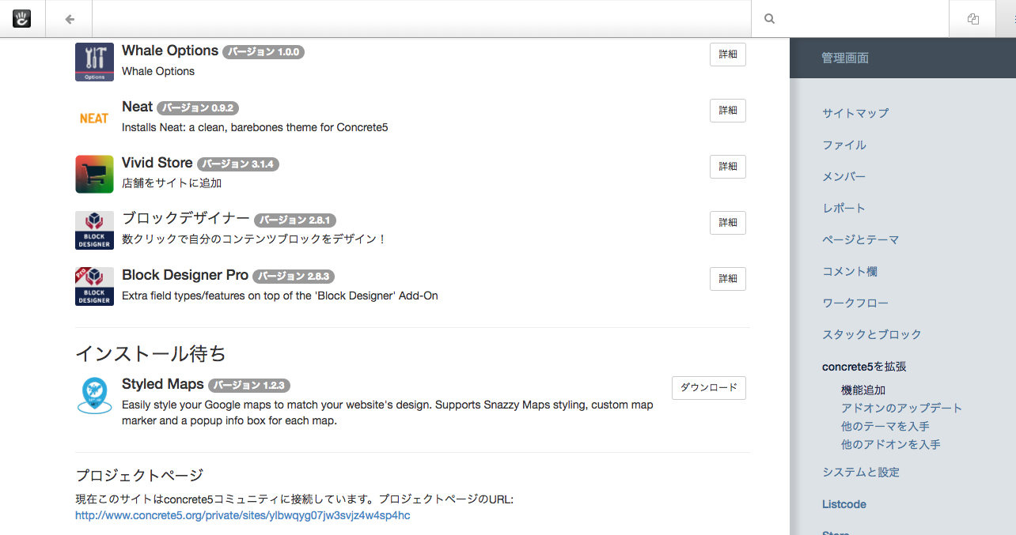The height and width of the screenshot is (535, 1016).
Task: Click the Block Designer Pro icon
Action: pos(94,286)
